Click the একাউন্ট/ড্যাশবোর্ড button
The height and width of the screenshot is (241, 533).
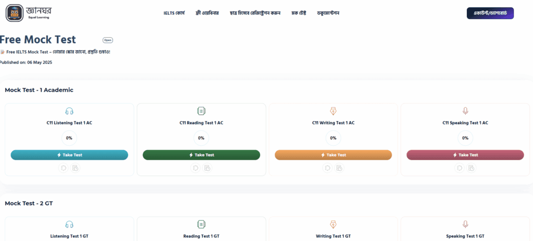click(490, 13)
